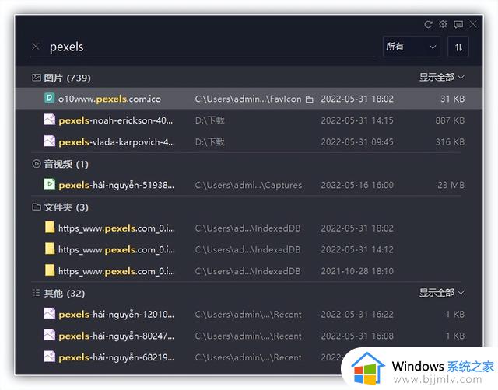The width and height of the screenshot is (498, 390).
Task: Expand 显示全部 for the 图片 section
Action: (442, 77)
